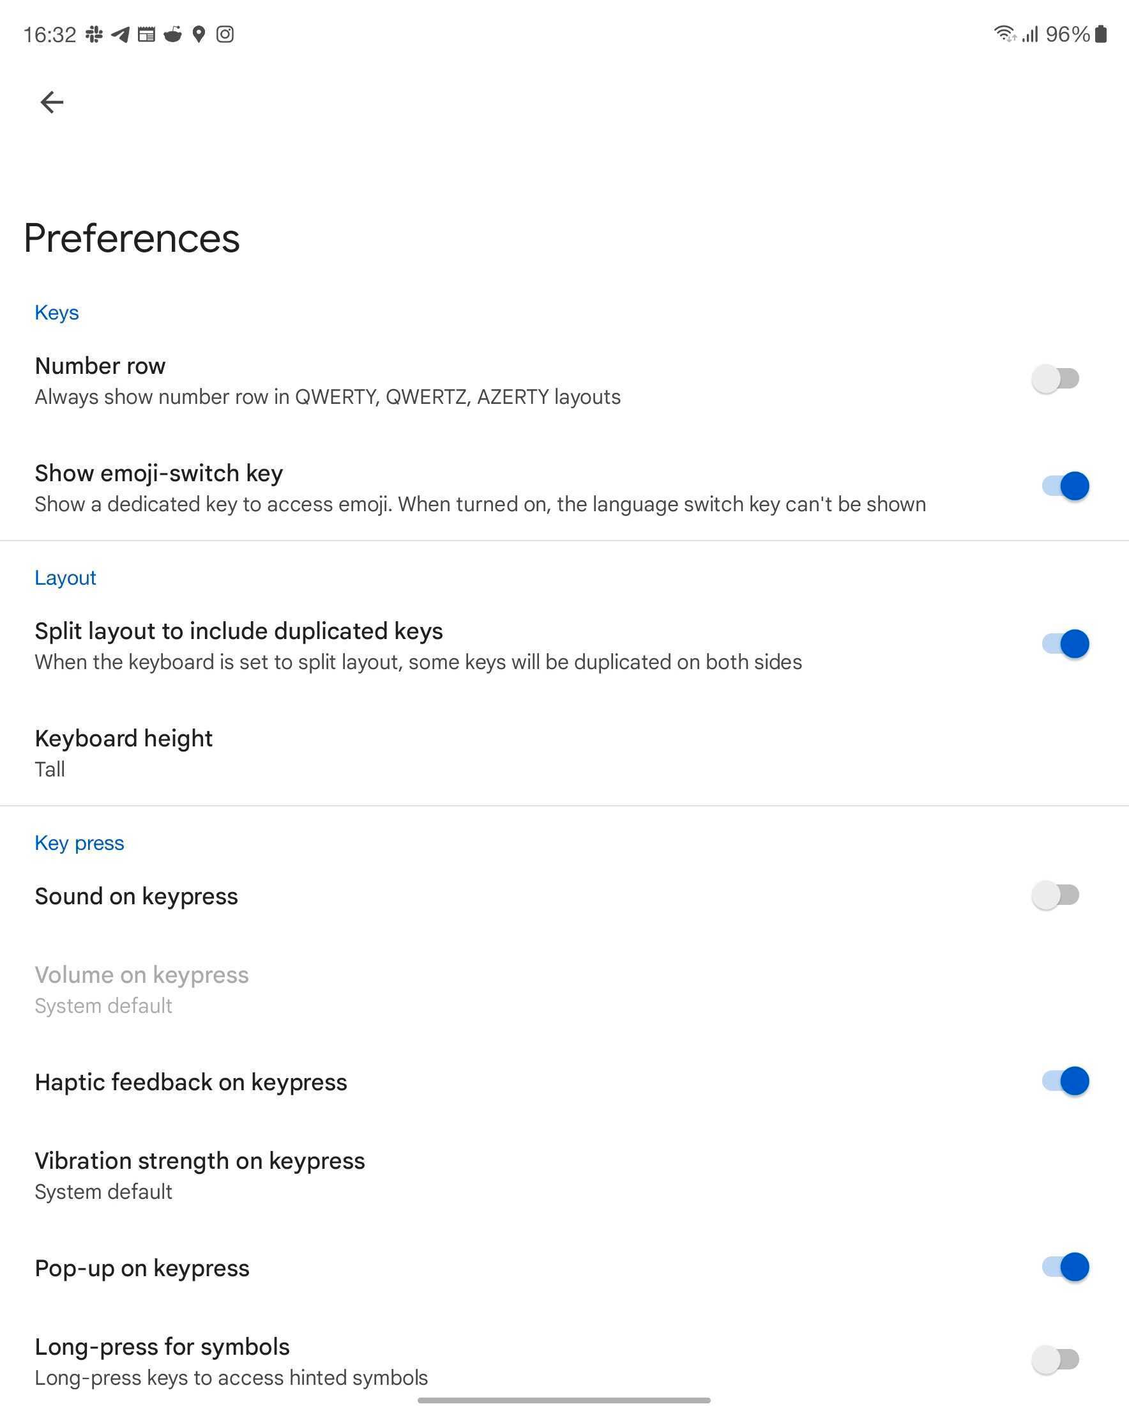Tap the Telegram status bar icon
Screen dimensions: 1129x1411
pyautogui.click(x=120, y=34)
